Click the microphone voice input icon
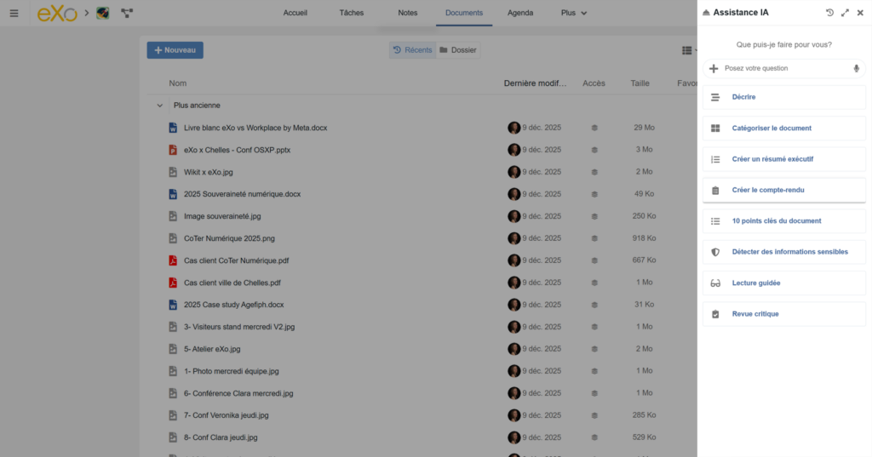Viewport: 872px width, 457px height. [856, 68]
